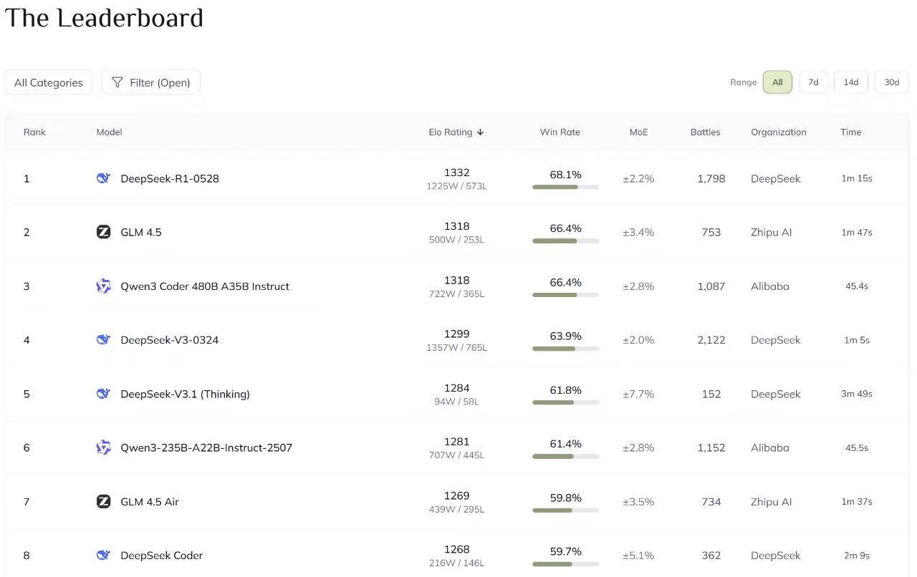The height and width of the screenshot is (577, 917).
Task: Switch range to 30d
Action: pos(892,82)
